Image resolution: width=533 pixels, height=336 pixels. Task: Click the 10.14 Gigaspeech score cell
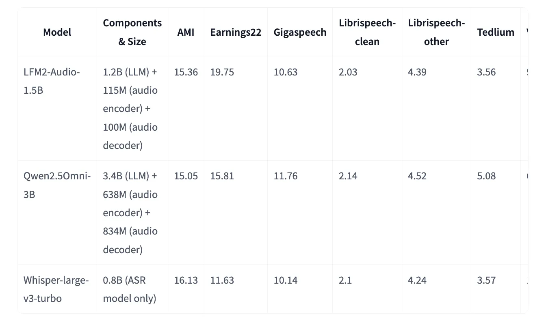click(x=286, y=280)
